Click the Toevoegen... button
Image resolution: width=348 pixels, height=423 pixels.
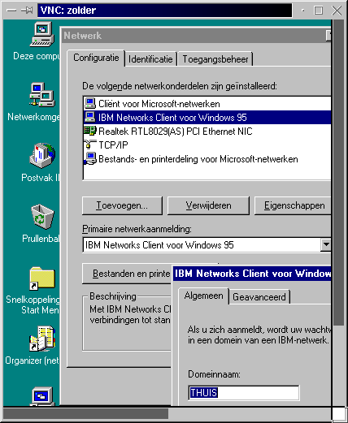(x=122, y=205)
